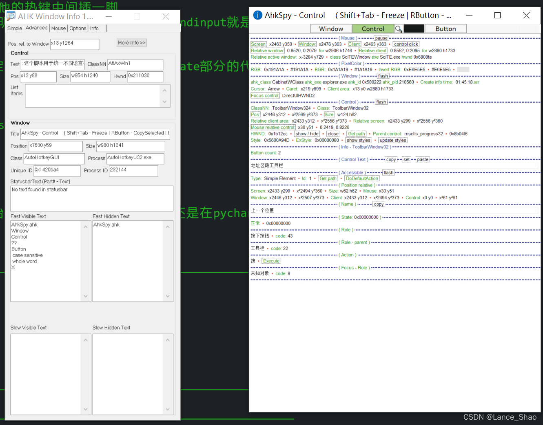Open the Options tab in Window Info
Screen dimensions: 543x425
[x=78, y=28]
